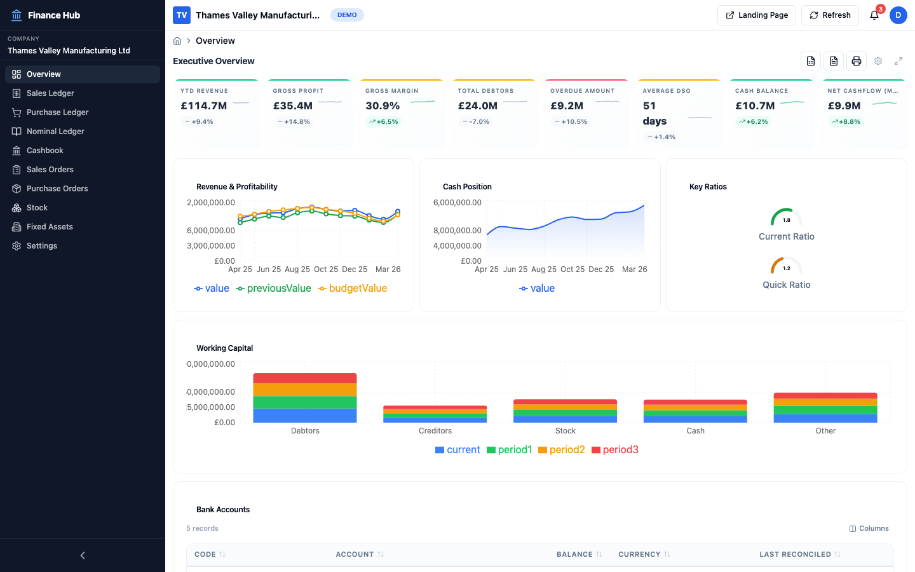Screen dimensions: 915x572
Task: Open the Columns selector on Bank Accounts
Action: point(869,528)
